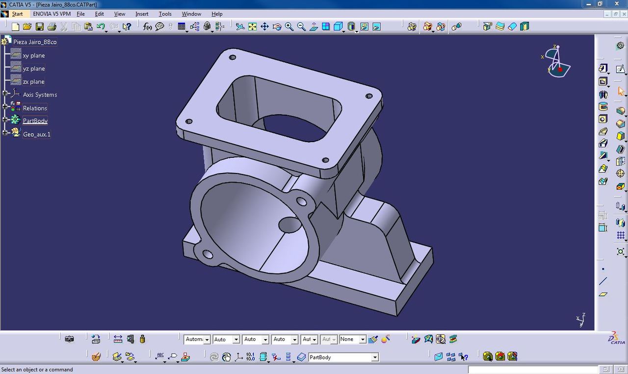The height and width of the screenshot is (374, 628).
Task: Click the Sketch tool in right toolbar
Action: click(620, 69)
